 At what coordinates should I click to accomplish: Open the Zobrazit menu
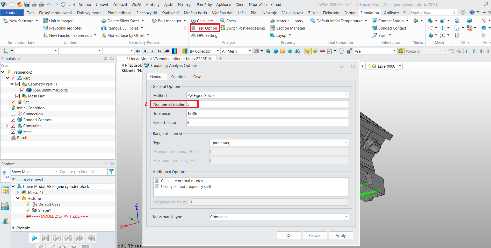coord(120,4)
